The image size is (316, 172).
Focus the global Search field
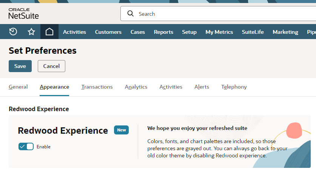218,14
